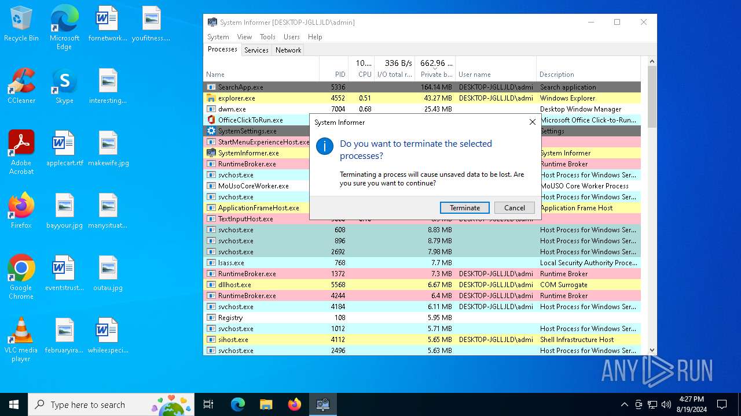
Task: Select the bayyour.jpg desktop file
Action: [64, 211]
